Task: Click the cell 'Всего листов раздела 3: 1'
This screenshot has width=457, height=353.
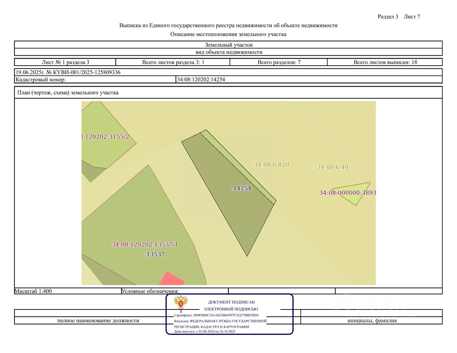Action: coord(173,62)
